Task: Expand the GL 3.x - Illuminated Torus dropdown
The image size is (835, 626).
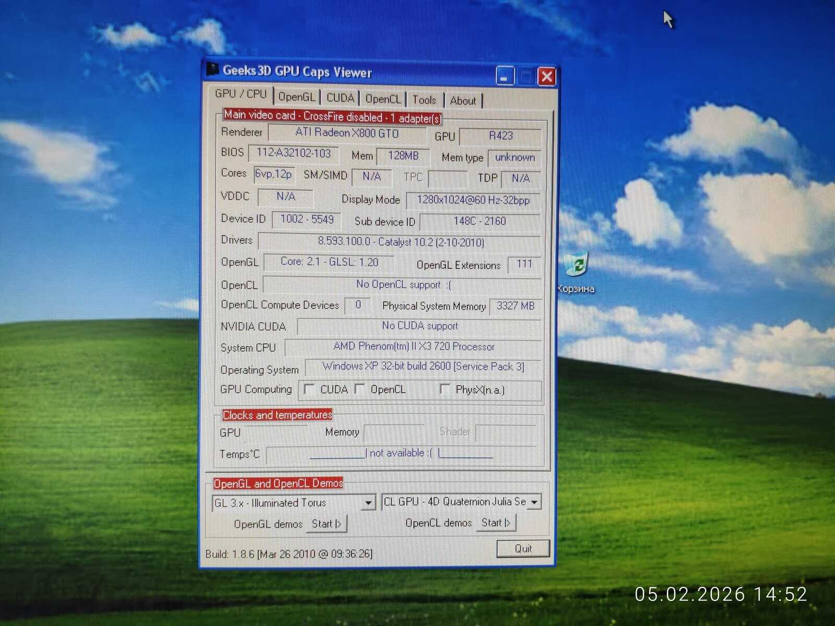Action: (x=368, y=503)
